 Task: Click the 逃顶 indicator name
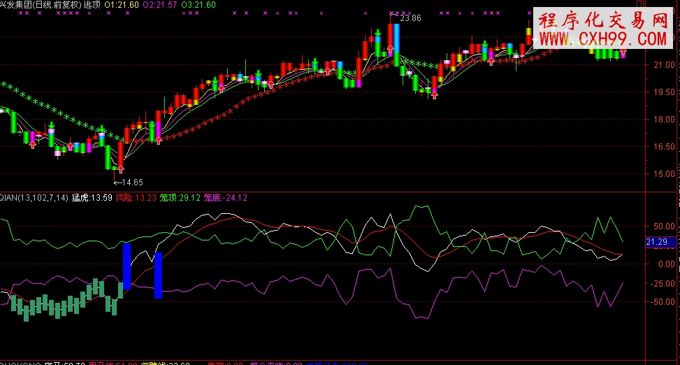tap(92, 4)
